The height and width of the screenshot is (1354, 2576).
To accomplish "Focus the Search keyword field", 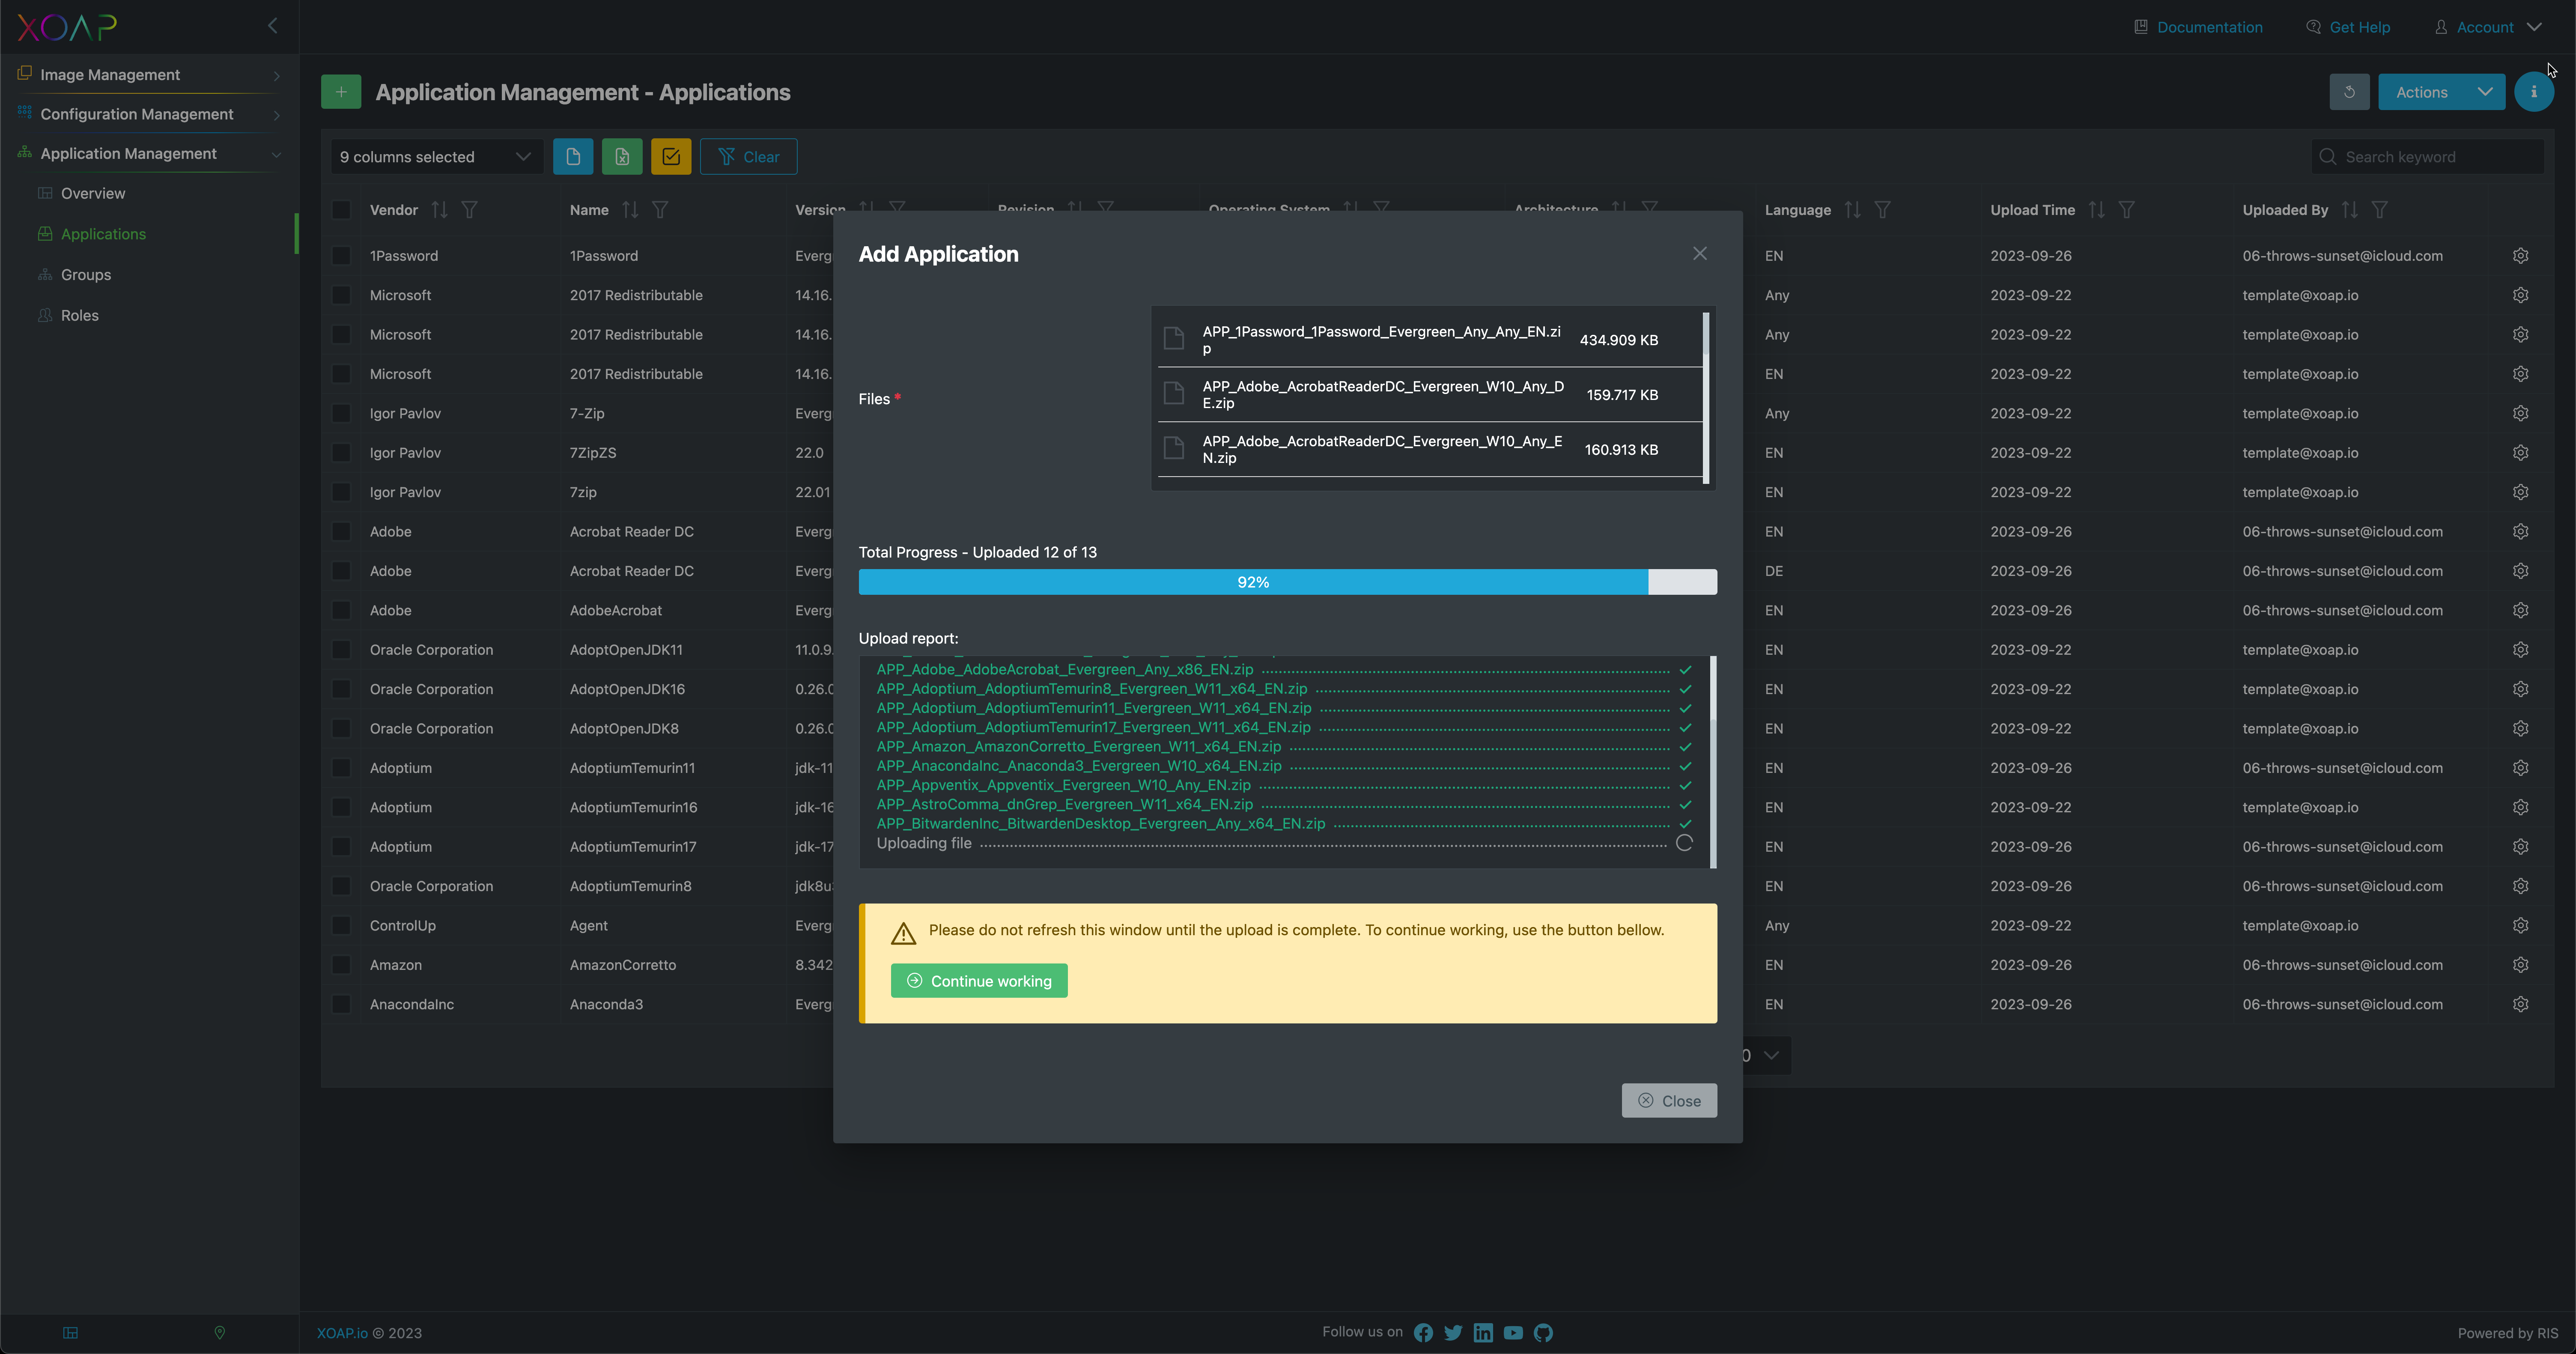I will click(x=2427, y=157).
